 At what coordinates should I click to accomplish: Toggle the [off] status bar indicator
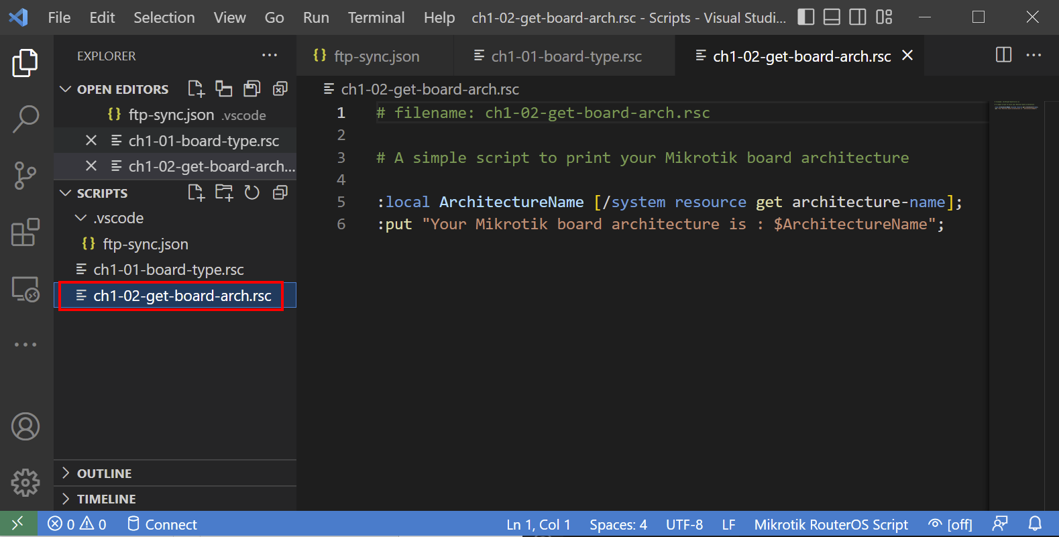point(950,524)
